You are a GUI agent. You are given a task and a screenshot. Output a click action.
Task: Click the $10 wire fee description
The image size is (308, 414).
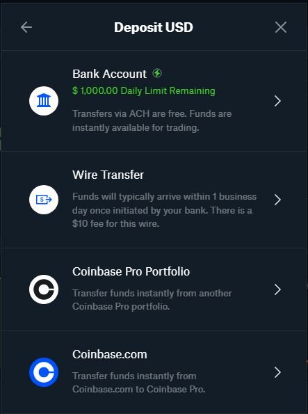click(x=164, y=210)
